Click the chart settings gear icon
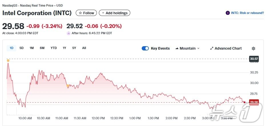 (x=253, y=48)
